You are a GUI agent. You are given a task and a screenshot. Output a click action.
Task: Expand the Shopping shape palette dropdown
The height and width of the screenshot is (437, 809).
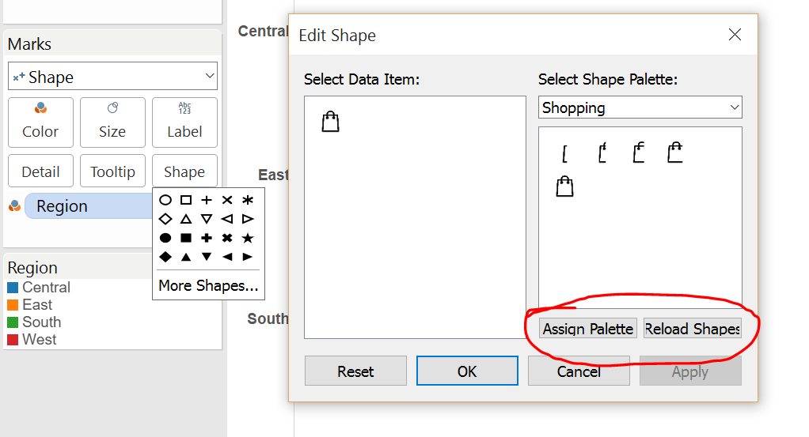click(x=640, y=107)
